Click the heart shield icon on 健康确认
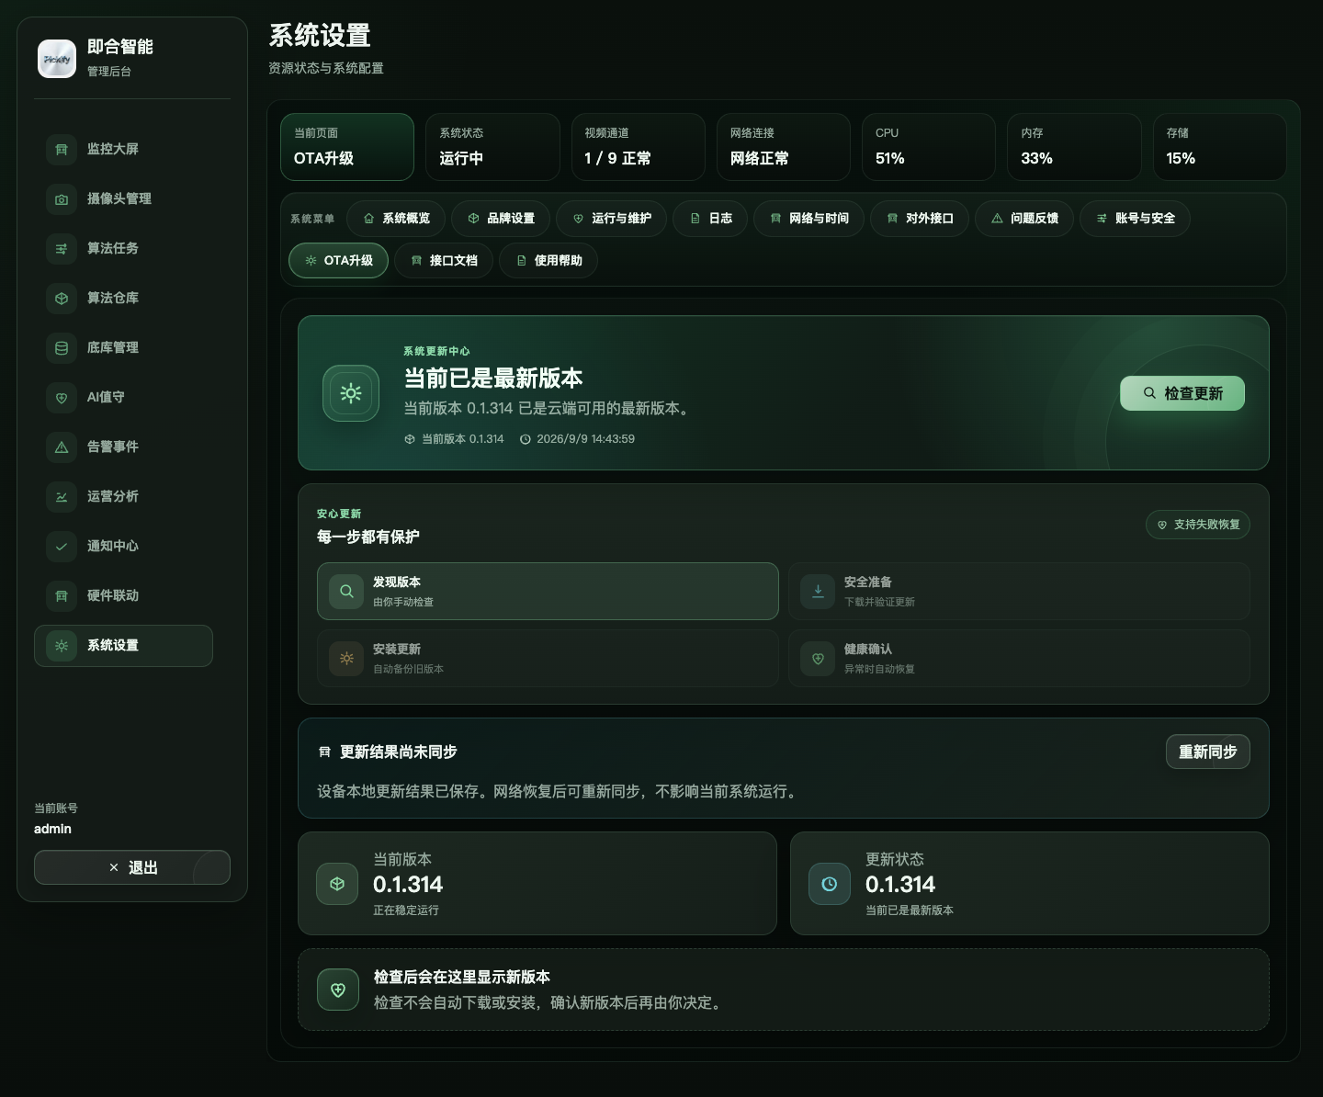This screenshot has width=1323, height=1097. 818,659
